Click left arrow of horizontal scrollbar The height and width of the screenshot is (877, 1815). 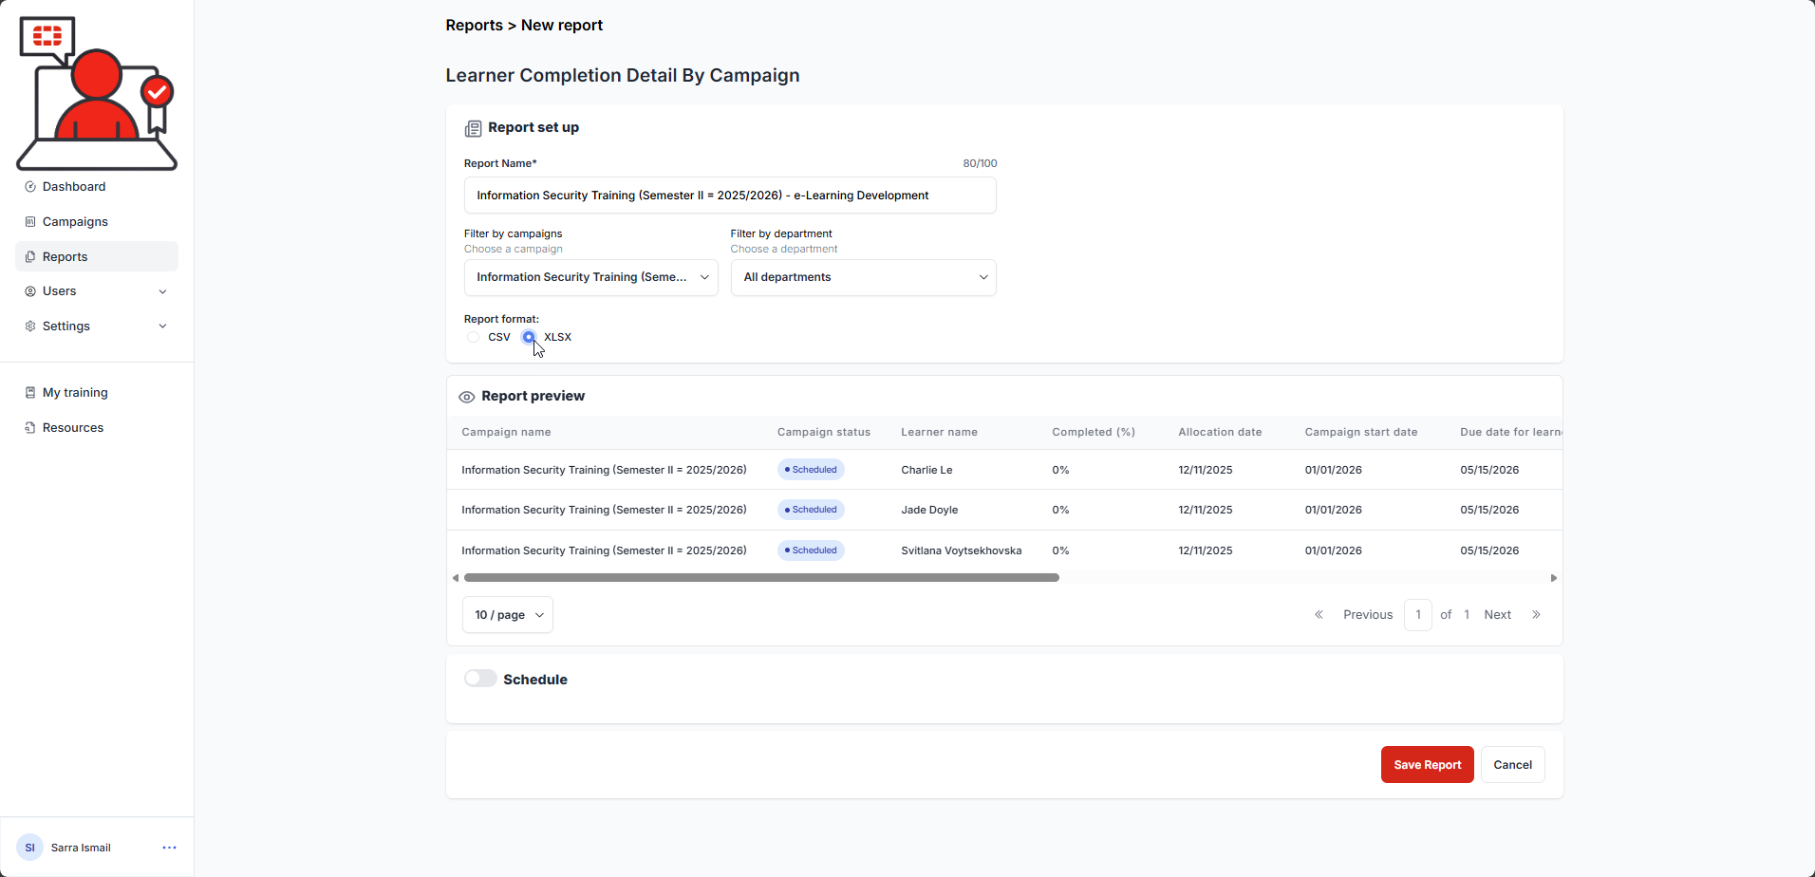[456, 578]
